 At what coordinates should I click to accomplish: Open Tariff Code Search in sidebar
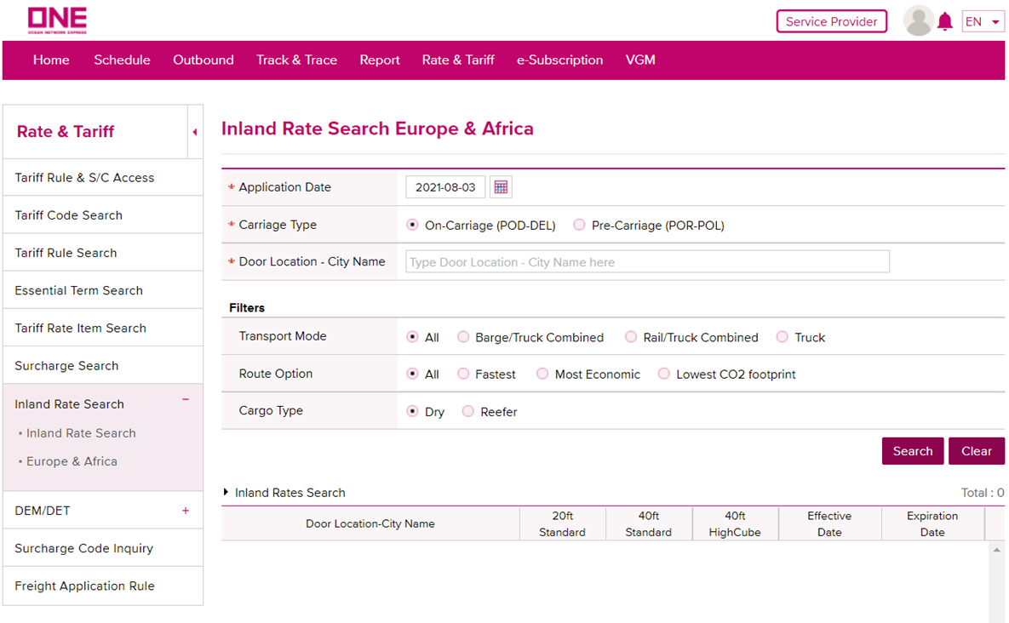coord(103,215)
